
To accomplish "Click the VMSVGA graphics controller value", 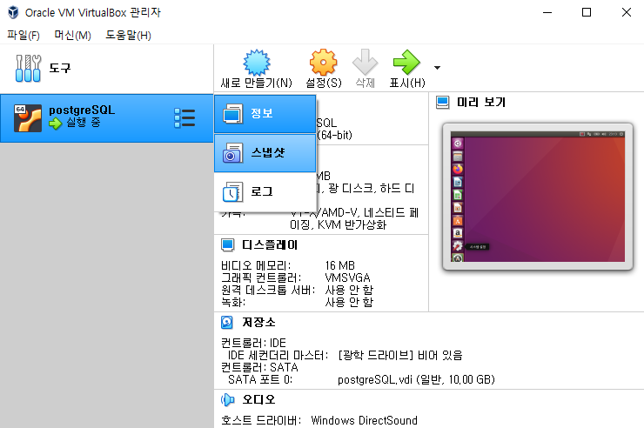I will click(x=347, y=278).
